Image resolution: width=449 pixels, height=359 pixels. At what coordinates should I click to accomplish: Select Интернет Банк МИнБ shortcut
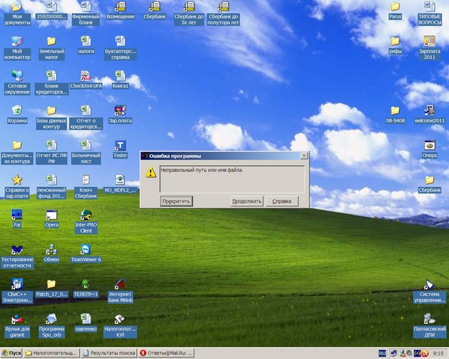click(x=120, y=291)
